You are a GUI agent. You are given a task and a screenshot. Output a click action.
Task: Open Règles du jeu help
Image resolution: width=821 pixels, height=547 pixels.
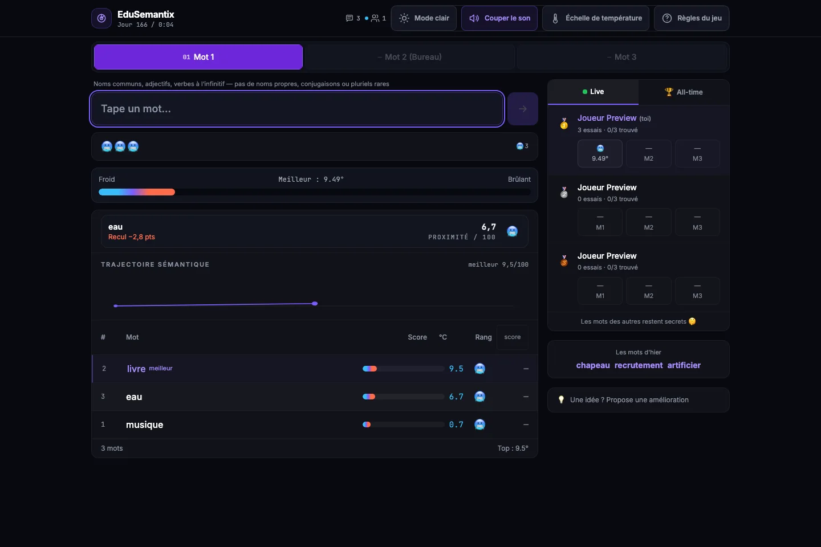(692, 18)
